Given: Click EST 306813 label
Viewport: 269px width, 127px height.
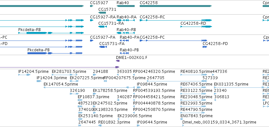Looking at the screenshot, I should pyautogui.click(x=222, y=97).
